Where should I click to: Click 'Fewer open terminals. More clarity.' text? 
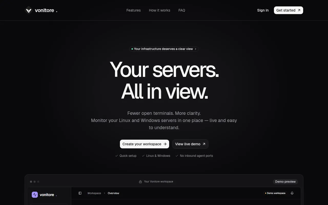click(x=164, y=113)
